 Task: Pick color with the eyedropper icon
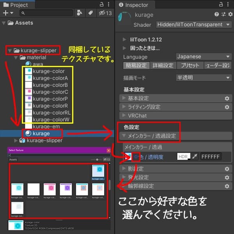click(195, 156)
